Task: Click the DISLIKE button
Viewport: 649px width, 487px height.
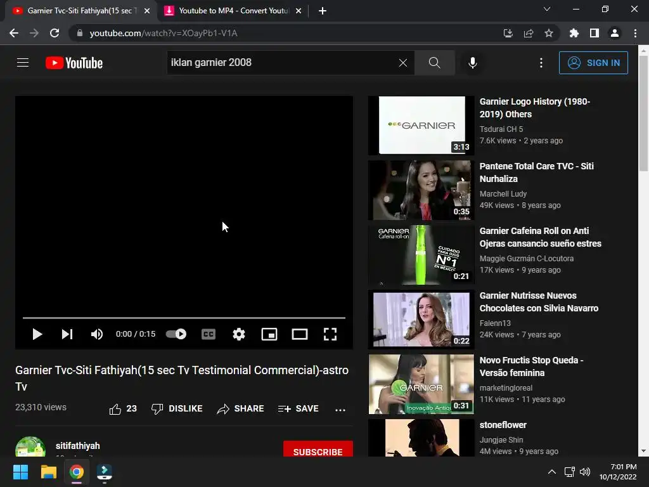Action: [x=177, y=409]
